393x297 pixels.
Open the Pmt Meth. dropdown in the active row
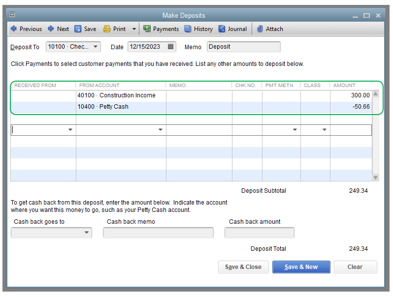295,130
